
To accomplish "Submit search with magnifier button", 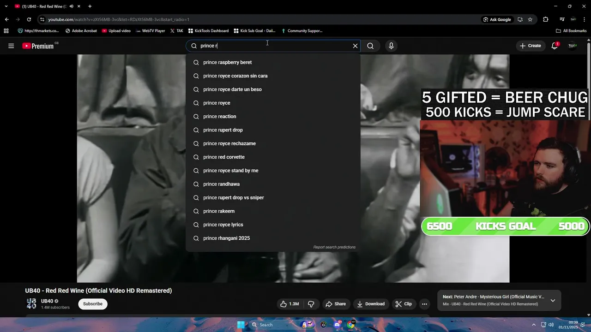I will click(x=370, y=46).
